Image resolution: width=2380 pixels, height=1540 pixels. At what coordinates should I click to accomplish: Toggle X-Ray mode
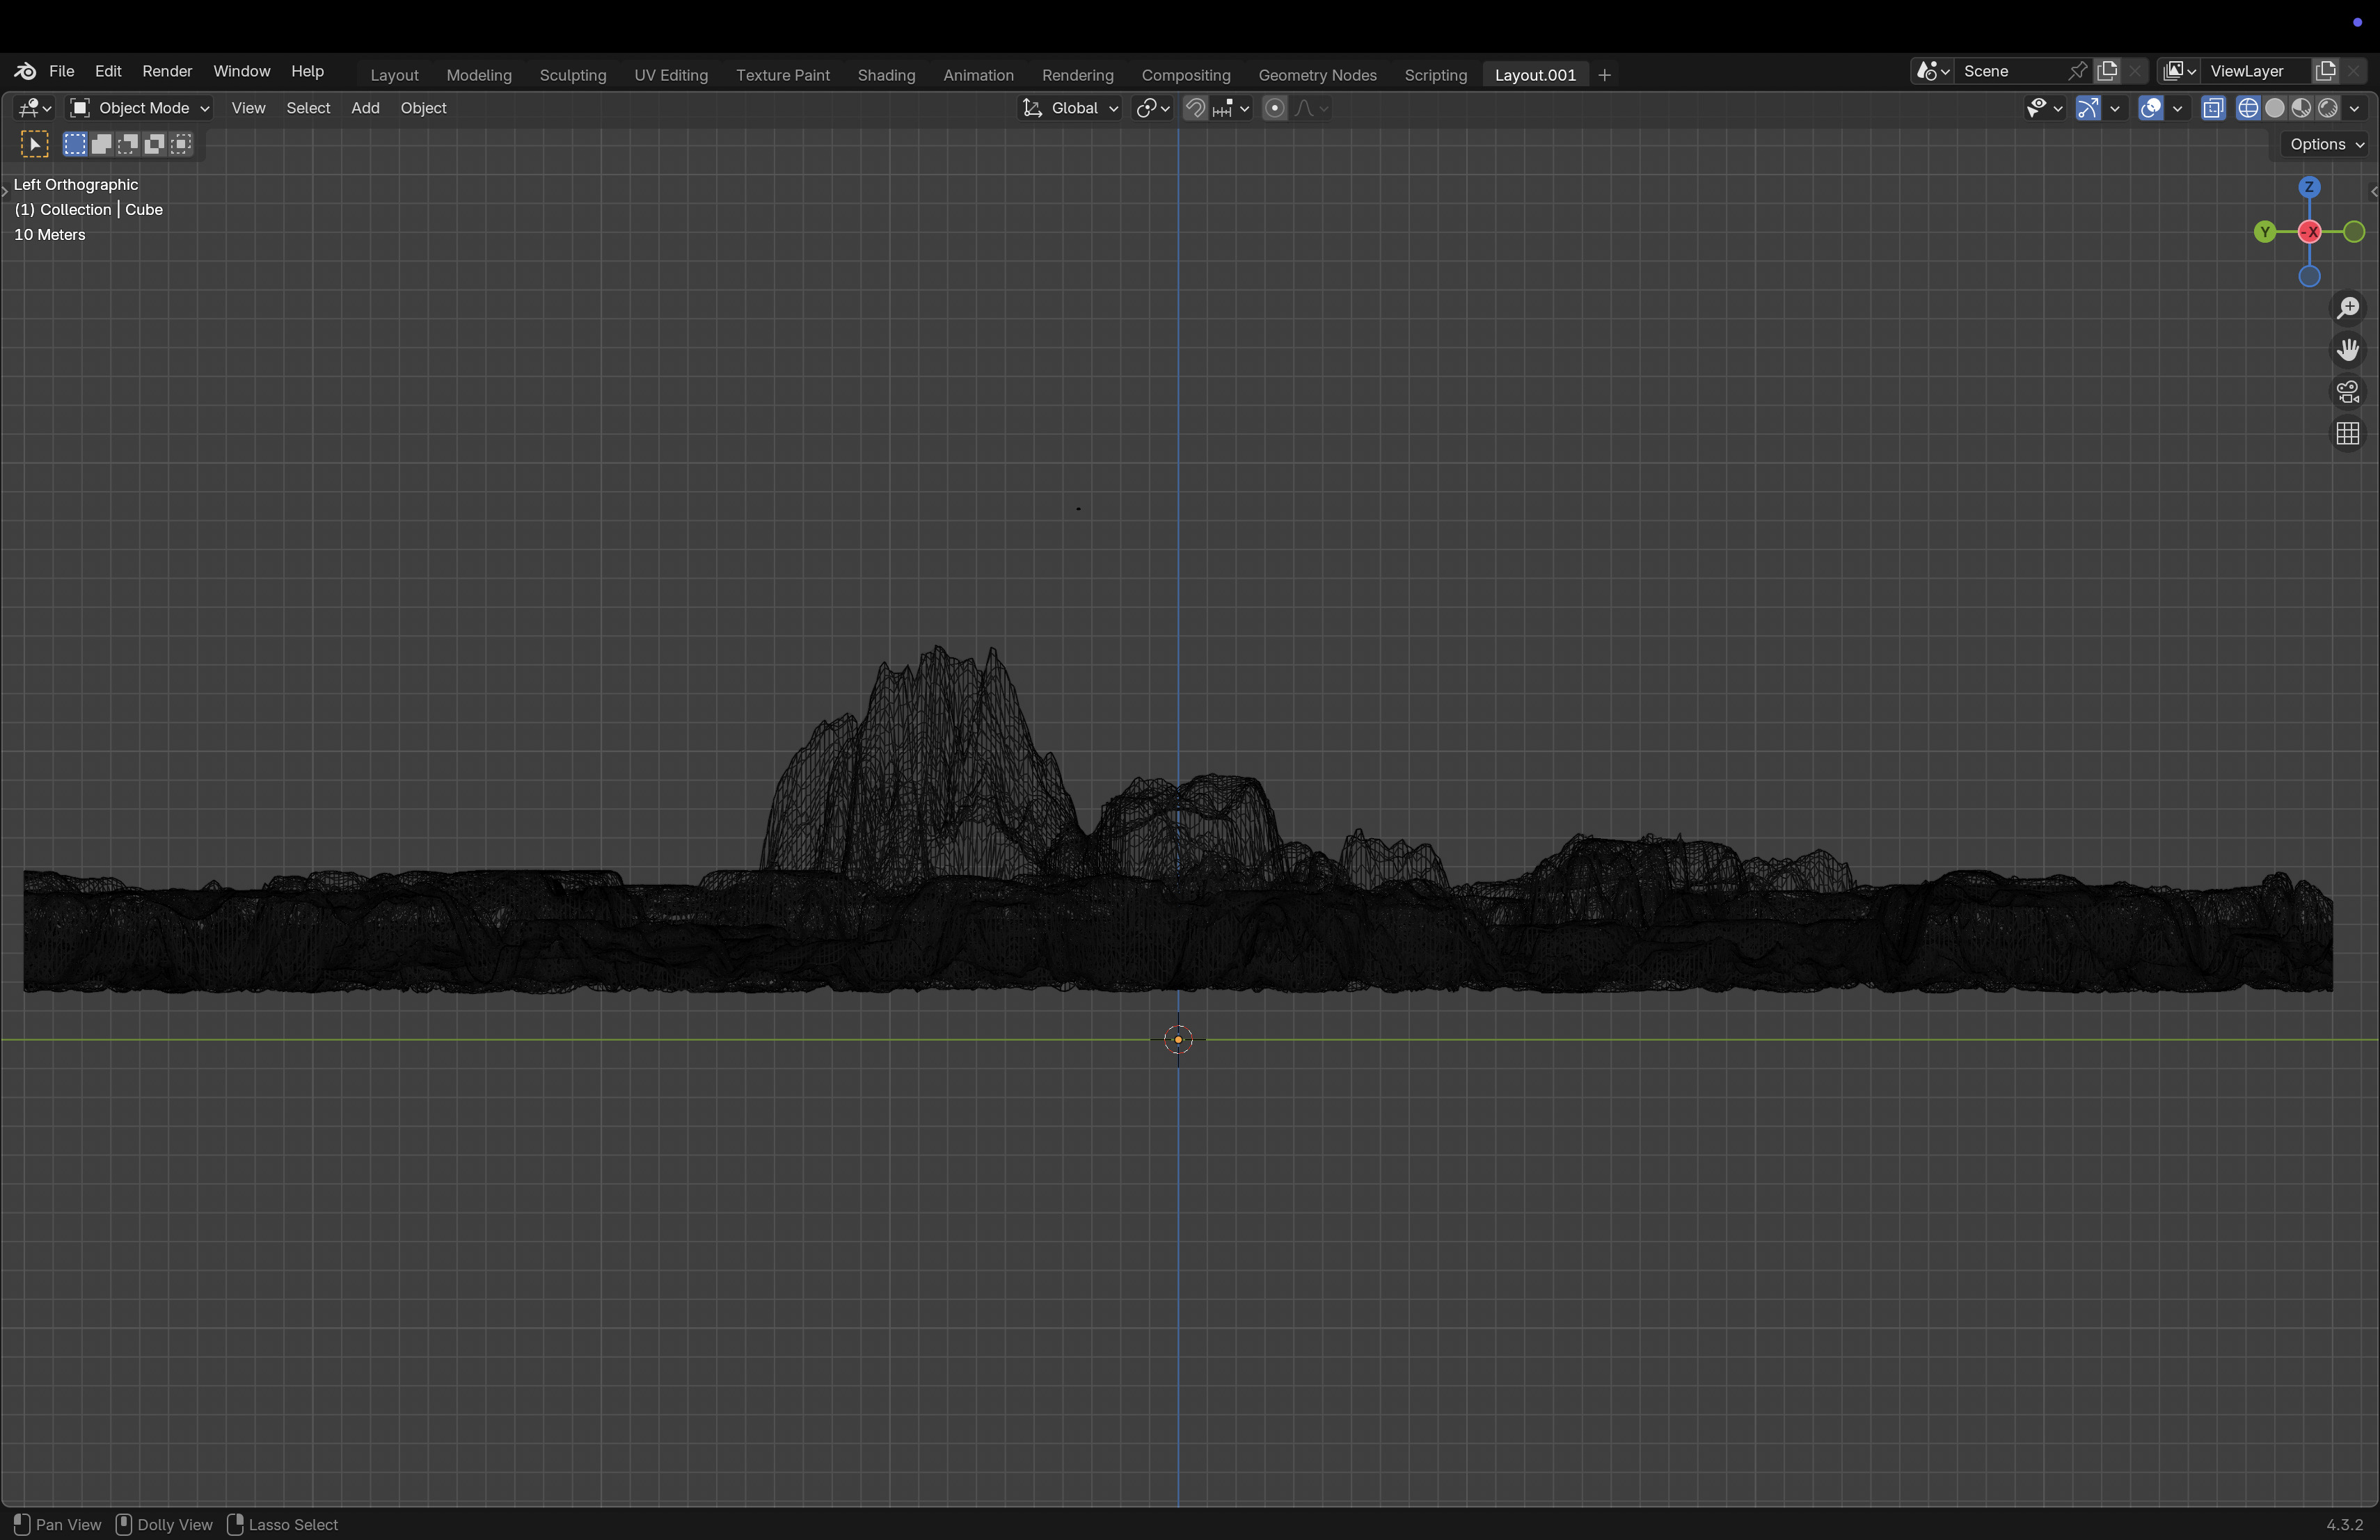[2213, 108]
